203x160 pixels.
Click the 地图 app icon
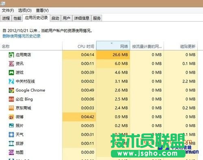point(11,152)
